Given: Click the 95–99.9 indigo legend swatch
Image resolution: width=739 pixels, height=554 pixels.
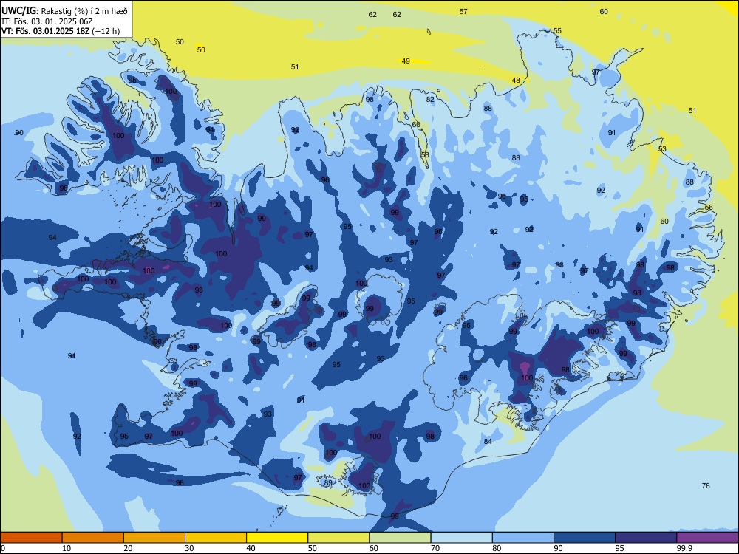Looking at the screenshot, I should (646, 538).
